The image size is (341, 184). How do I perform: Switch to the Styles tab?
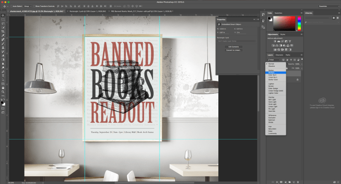pos(283,34)
